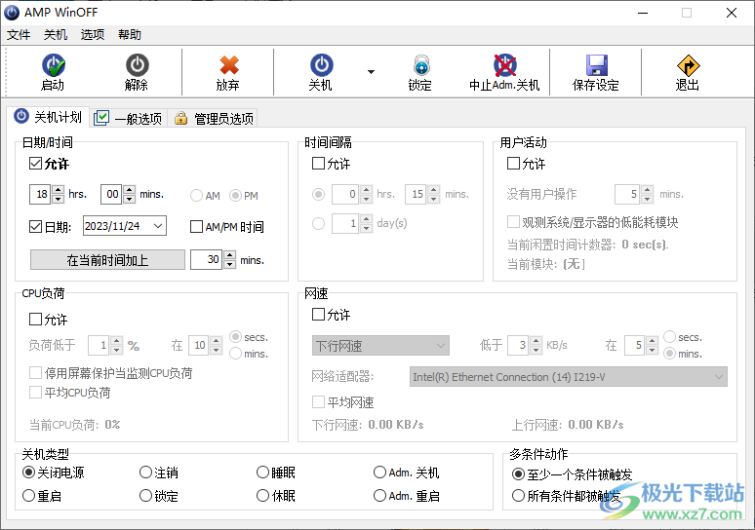Open the 选项 menu

click(x=93, y=35)
